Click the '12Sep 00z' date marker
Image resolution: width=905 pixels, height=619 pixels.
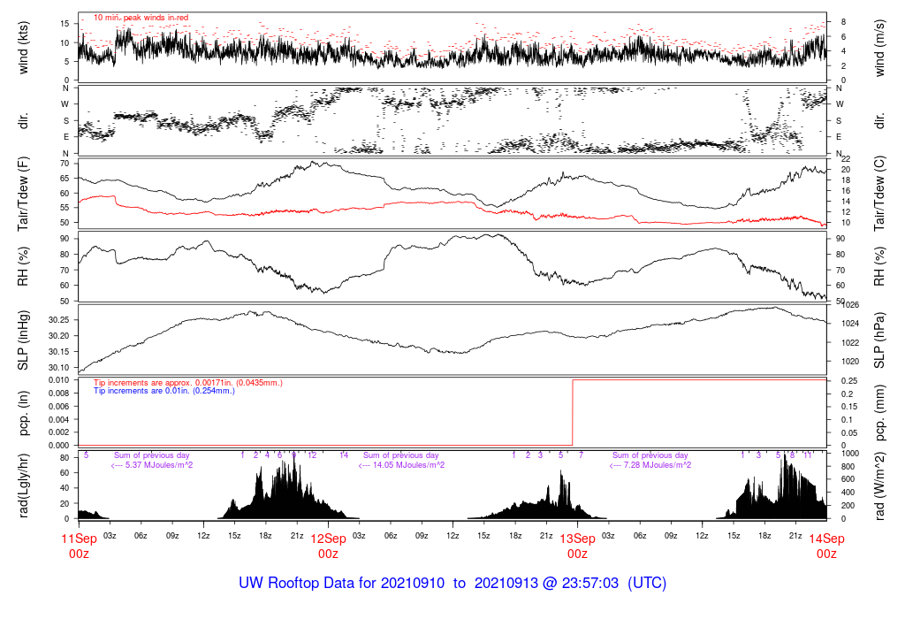coord(329,546)
